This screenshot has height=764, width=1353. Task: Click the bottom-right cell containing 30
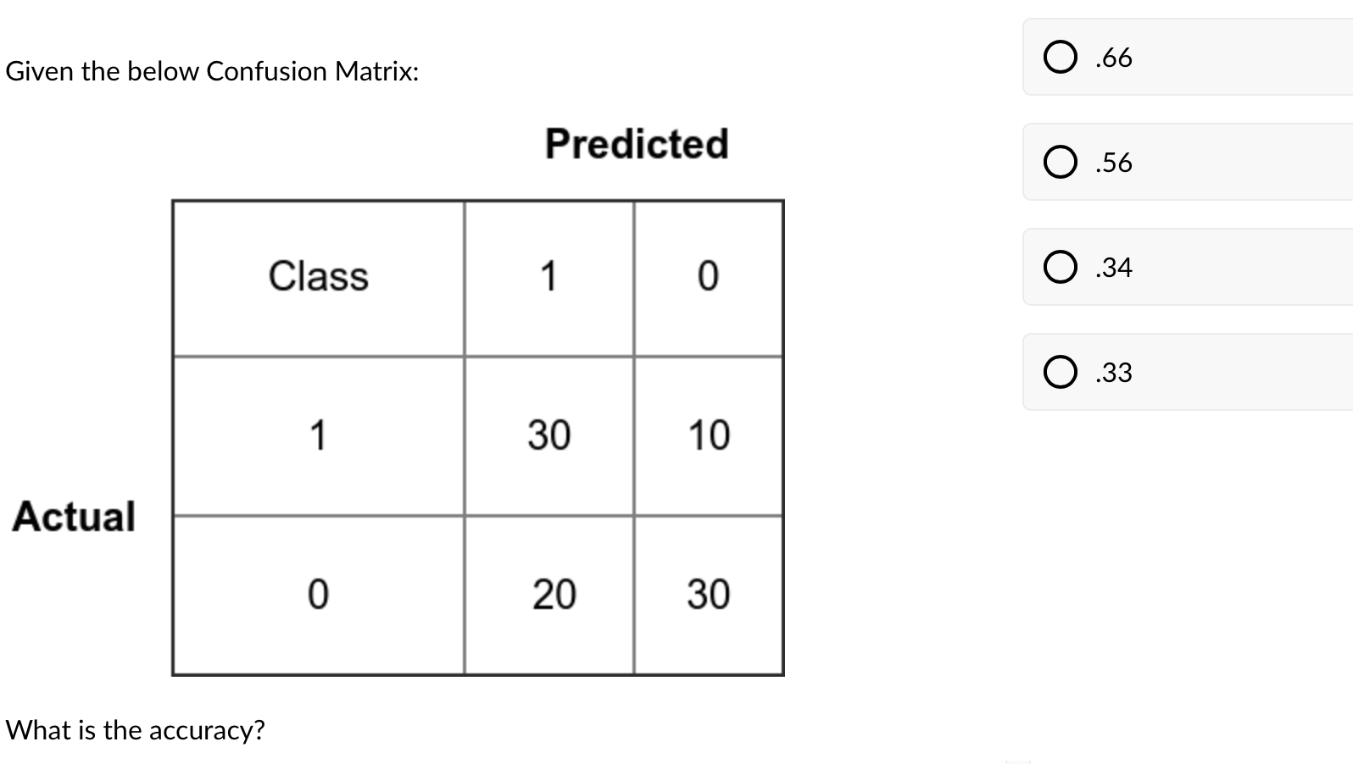pyautogui.click(x=710, y=595)
